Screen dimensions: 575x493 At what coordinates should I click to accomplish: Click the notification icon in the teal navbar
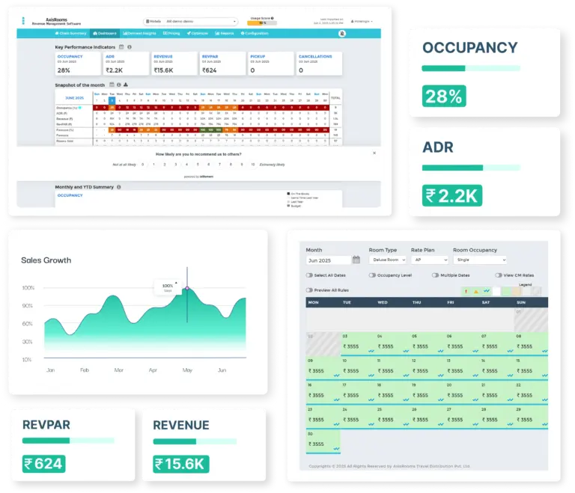pos(342,34)
